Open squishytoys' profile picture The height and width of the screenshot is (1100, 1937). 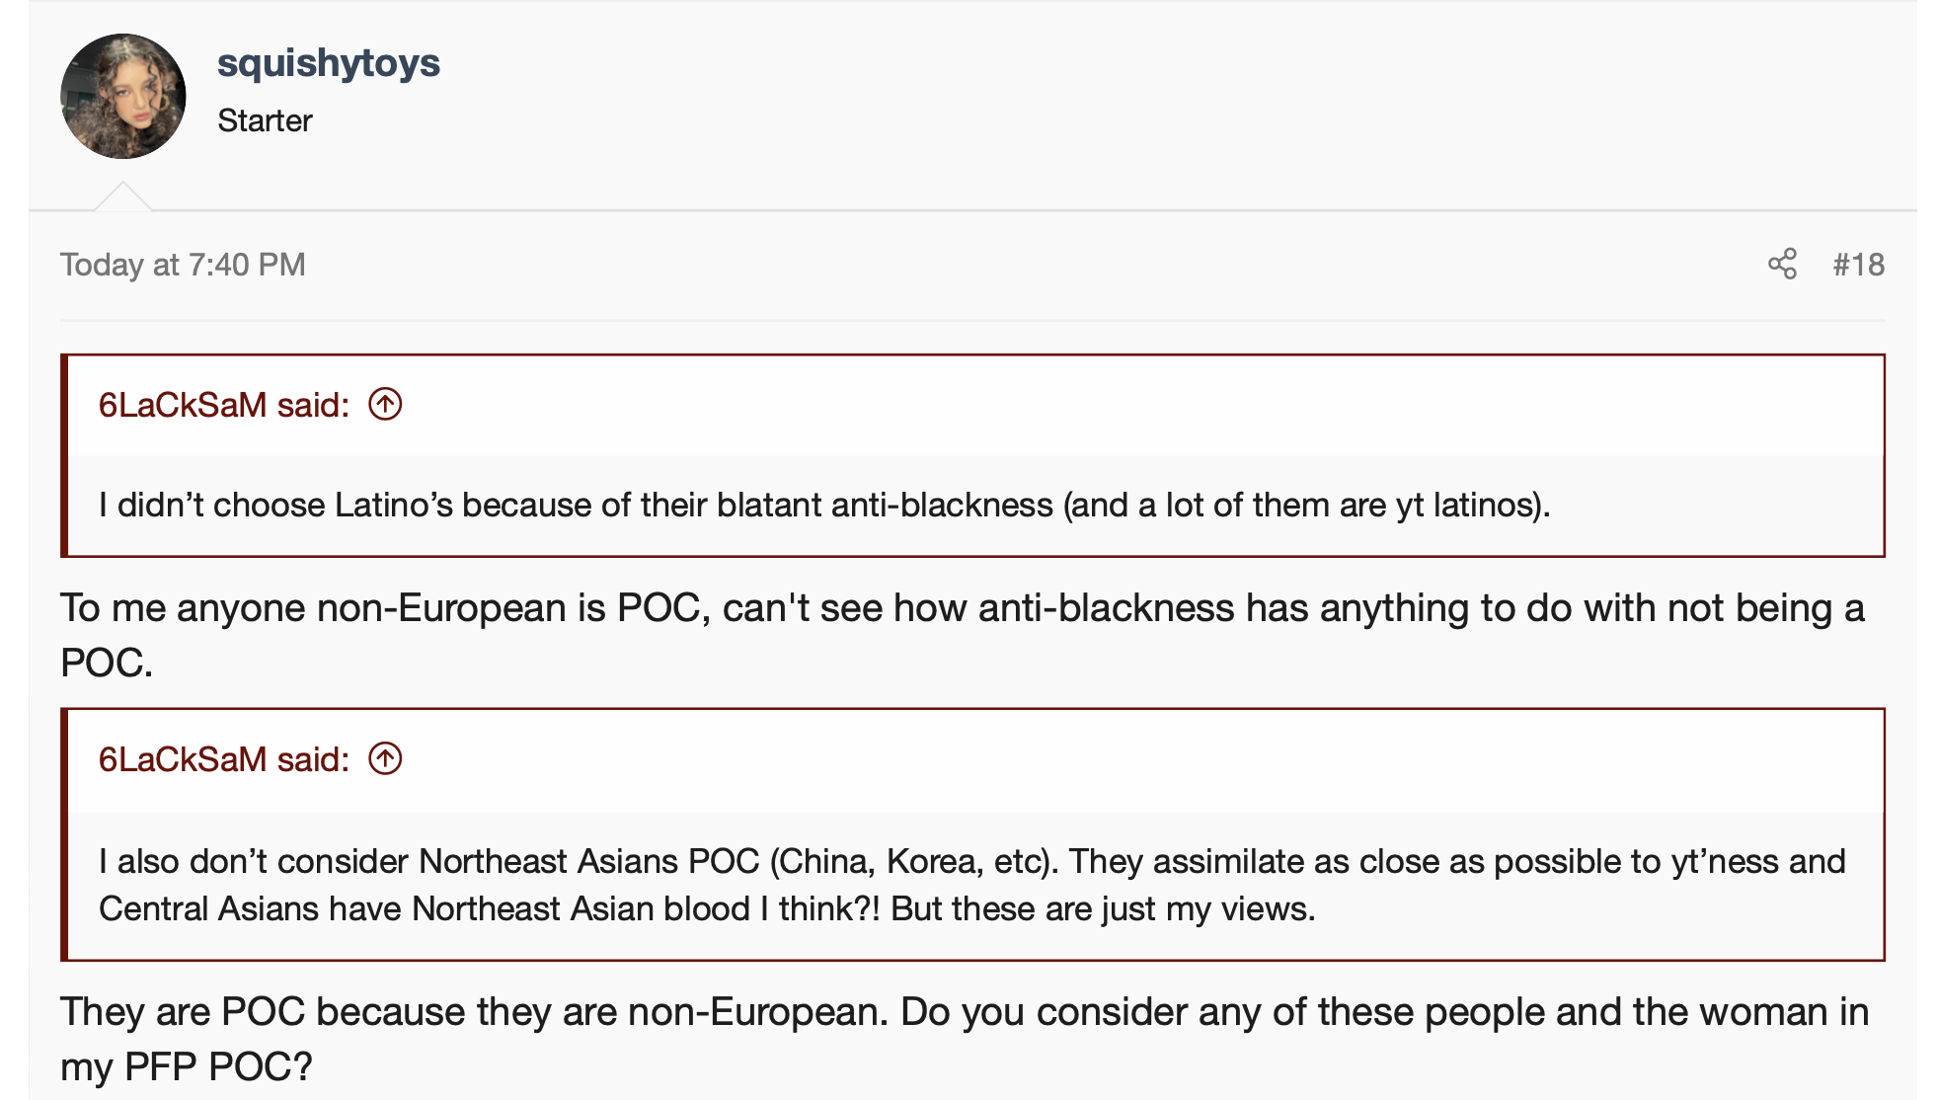123,97
